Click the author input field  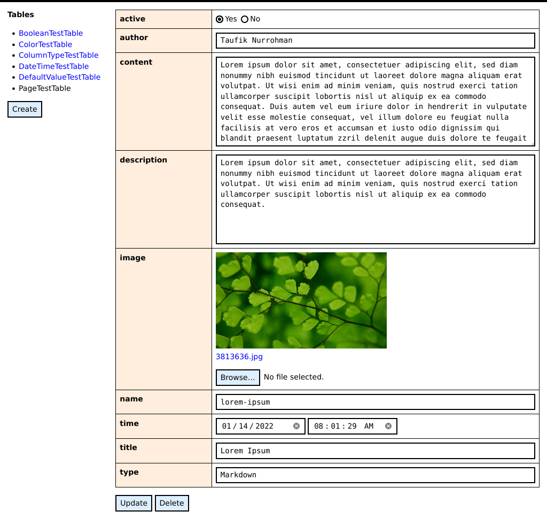(374, 41)
